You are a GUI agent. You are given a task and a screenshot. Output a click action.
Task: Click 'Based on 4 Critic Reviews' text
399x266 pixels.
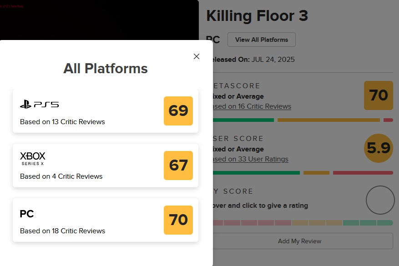click(61, 176)
